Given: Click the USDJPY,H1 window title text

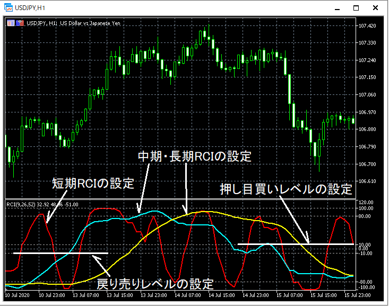Looking at the screenshot, I should (x=30, y=8).
